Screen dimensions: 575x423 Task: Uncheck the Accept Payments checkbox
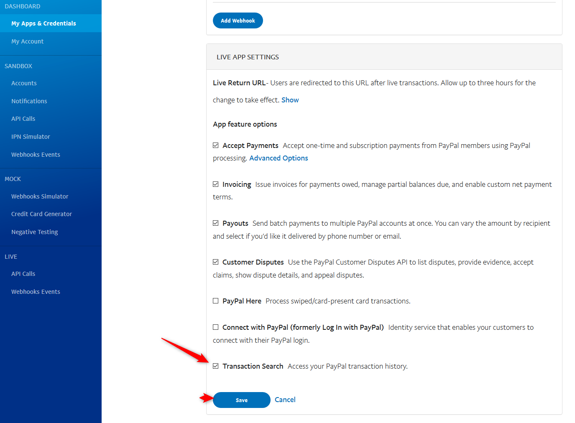(216, 145)
